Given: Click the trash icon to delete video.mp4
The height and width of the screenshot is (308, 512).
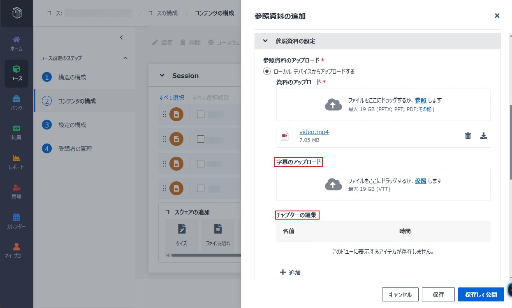Looking at the screenshot, I should point(468,135).
